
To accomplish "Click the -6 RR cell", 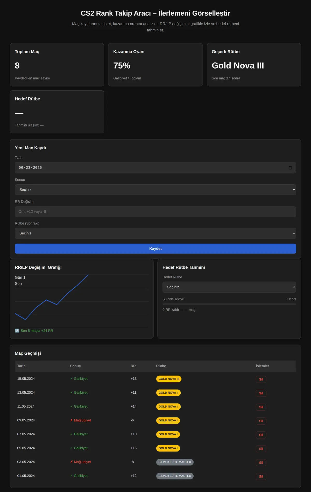I will coord(132,420).
